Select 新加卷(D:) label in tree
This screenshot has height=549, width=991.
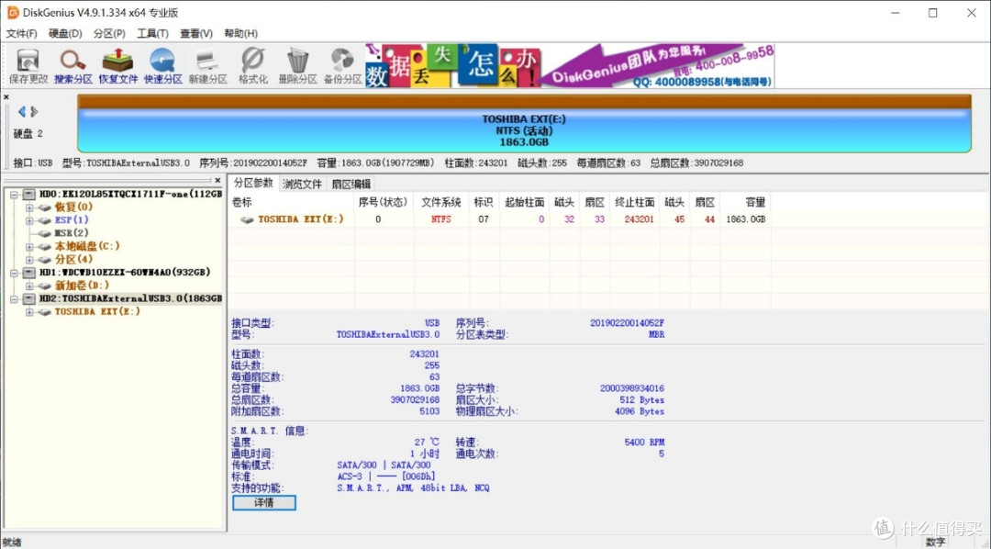click(82, 286)
